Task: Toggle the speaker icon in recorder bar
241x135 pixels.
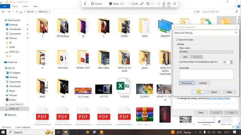Action: (x=169, y=4)
